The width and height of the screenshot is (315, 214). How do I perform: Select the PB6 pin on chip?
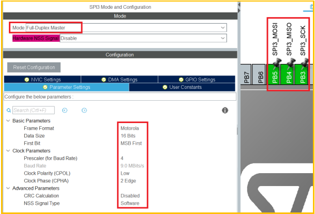click(x=261, y=78)
